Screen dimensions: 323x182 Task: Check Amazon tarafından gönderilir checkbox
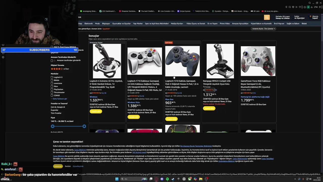click(x=52, y=61)
